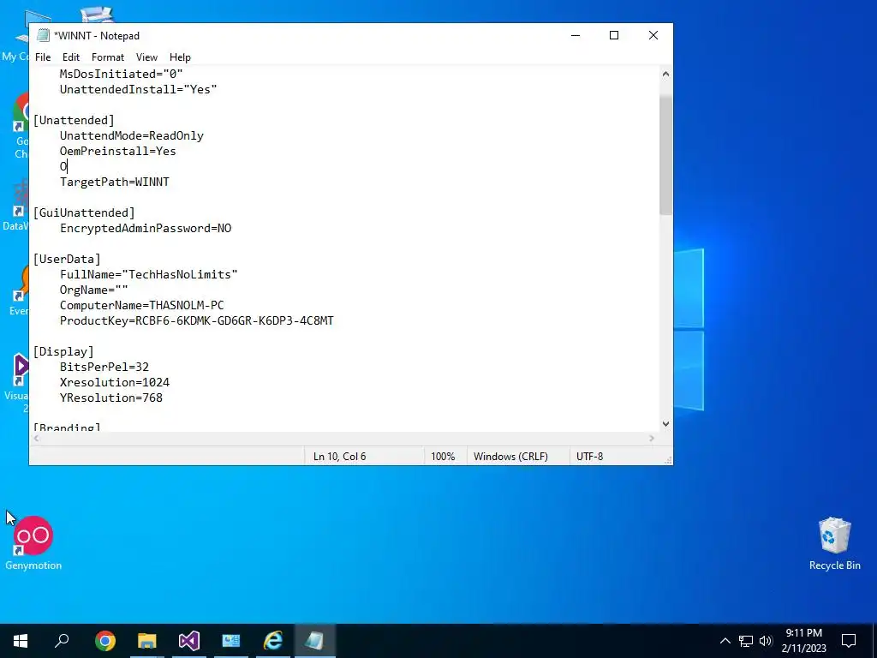This screenshot has height=658, width=877.
Task: Open the Help menu
Action: pyautogui.click(x=180, y=57)
